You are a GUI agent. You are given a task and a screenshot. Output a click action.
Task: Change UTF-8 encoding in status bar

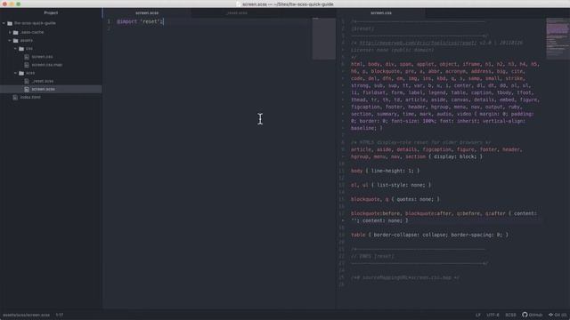click(x=493, y=315)
